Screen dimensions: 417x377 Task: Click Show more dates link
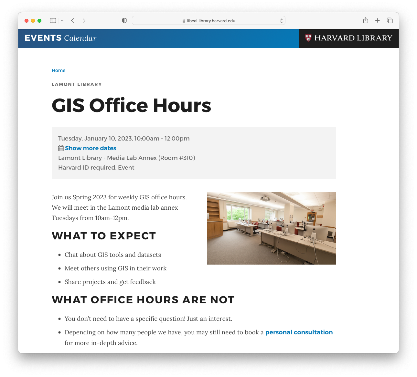point(91,148)
